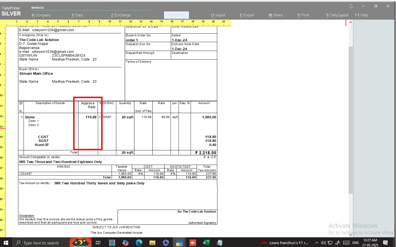Click the Tax Amount total 237.60 in Total row
The width and height of the screenshot is (396, 247).
pyautogui.click(x=211, y=177)
